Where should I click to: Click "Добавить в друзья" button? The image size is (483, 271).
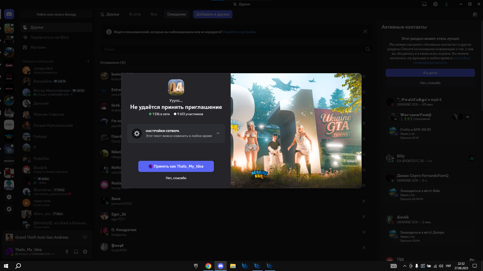pos(213,14)
